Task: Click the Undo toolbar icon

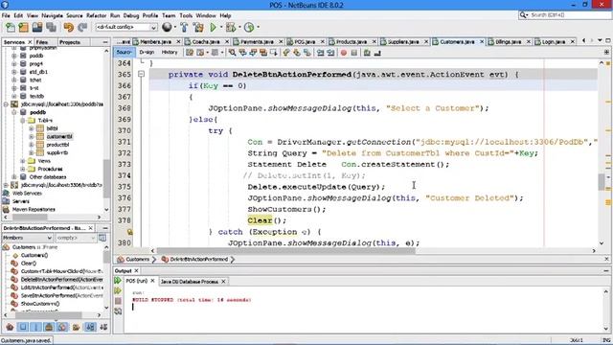Action: click(69, 28)
